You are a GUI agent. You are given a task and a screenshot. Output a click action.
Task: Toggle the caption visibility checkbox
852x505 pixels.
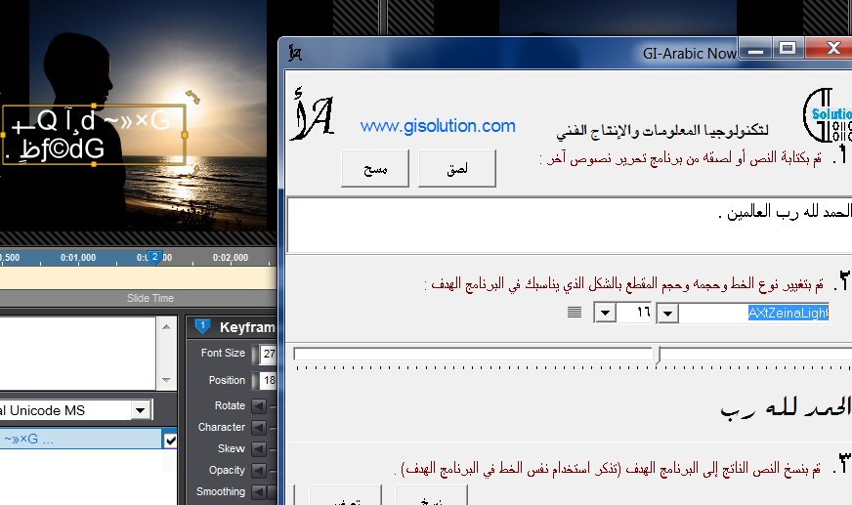point(170,441)
